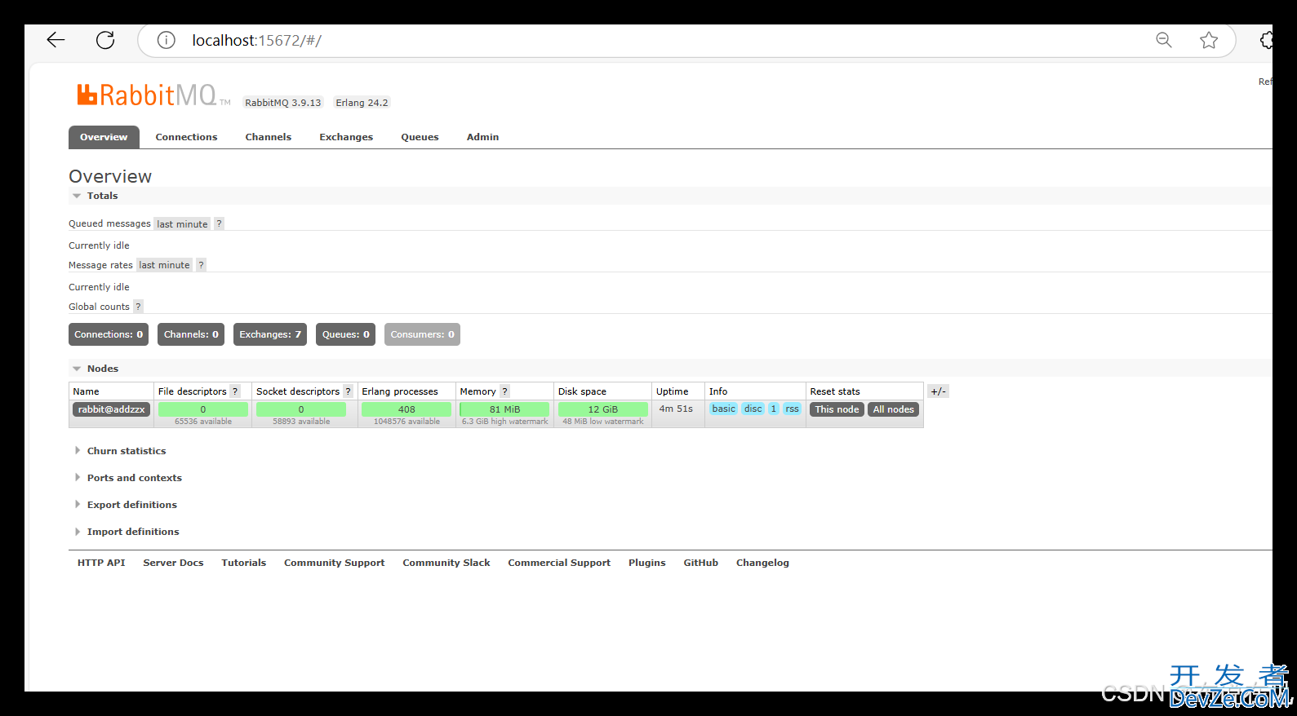Screen dimensions: 1297x716
Task: Expand Export definitions section
Action: tap(127, 505)
